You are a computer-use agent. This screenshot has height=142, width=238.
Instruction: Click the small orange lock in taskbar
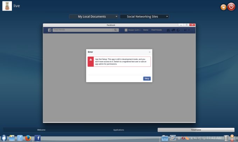[232, 136]
